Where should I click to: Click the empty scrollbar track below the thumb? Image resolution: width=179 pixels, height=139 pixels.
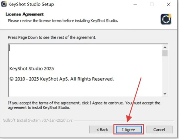coord(165,74)
